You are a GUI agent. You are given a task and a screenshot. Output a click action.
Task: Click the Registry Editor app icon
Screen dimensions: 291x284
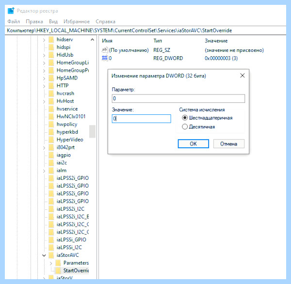point(11,11)
